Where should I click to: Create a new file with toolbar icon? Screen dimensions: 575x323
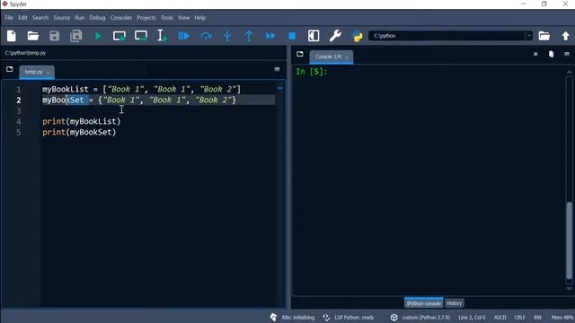(x=12, y=36)
